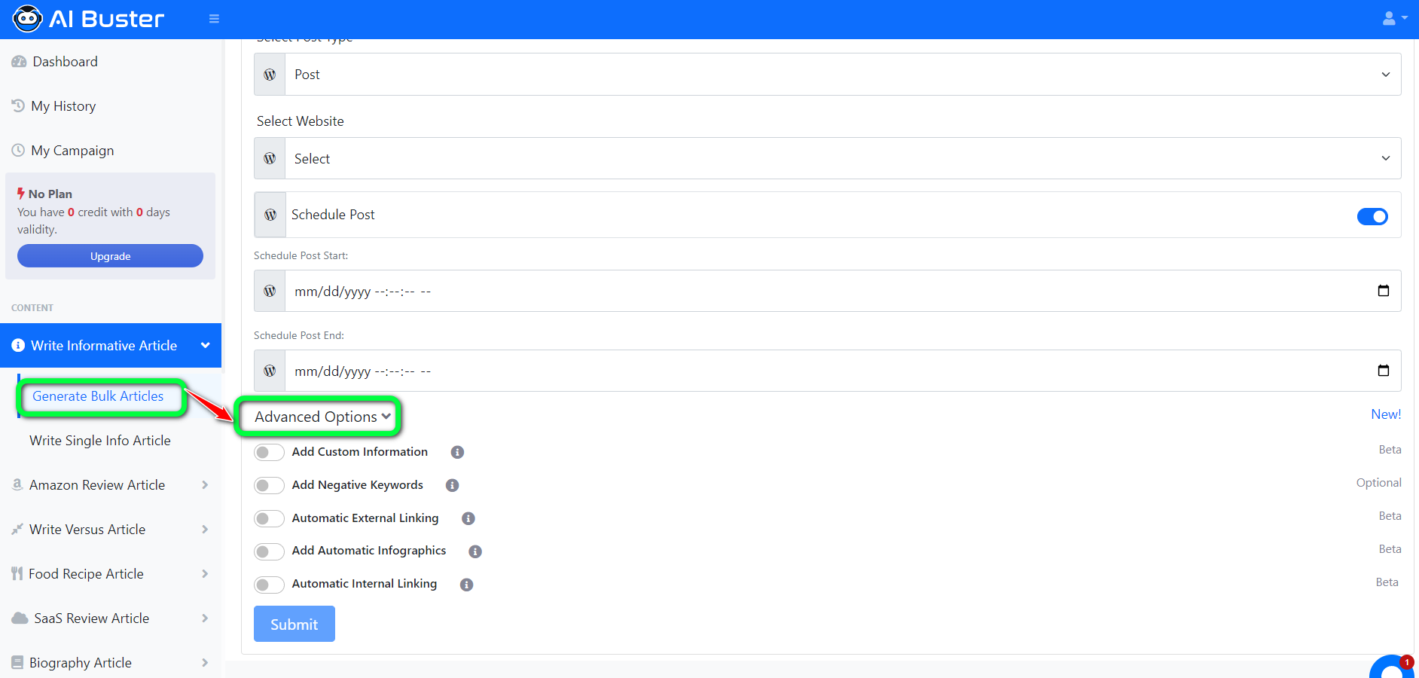Image resolution: width=1419 pixels, height=678 pixels.
Task: Click the Upgrade plan button
Action: point(110,256)
